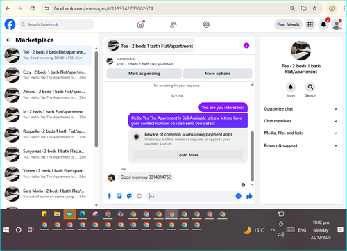Viewport: 347px width, 251px height.
Task: Expand Privacy & support section
Action: [301, 145]
